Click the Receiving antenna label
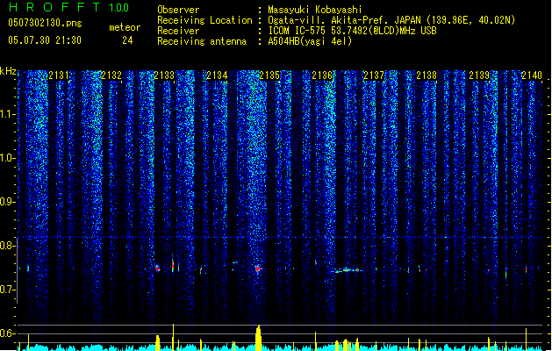This screenshot has width=552, height=351. (202, 41)
